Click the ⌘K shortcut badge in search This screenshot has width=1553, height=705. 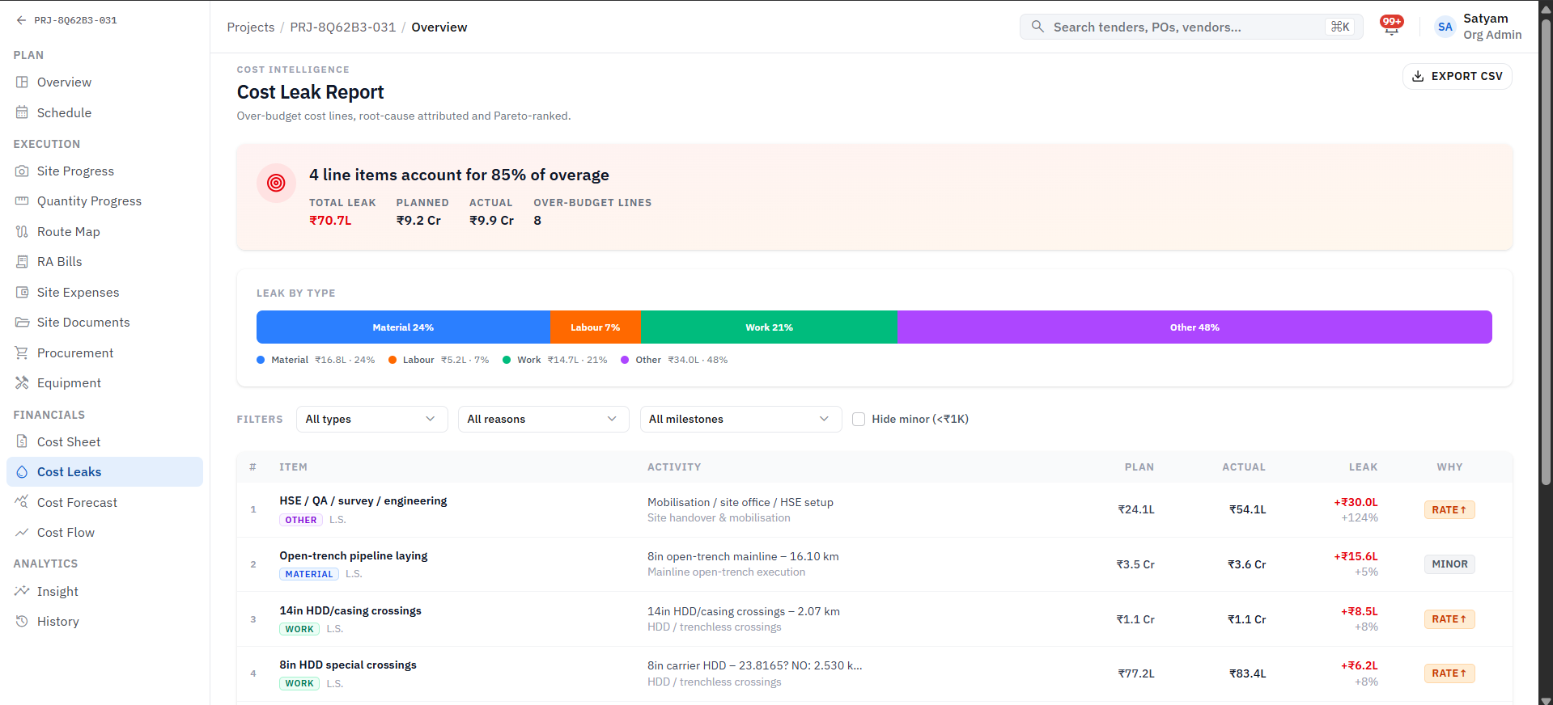click(1340, 27)
